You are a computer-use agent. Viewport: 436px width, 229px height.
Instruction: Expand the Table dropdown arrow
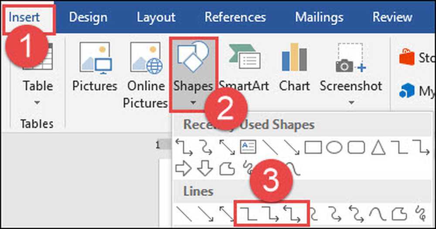37,103
